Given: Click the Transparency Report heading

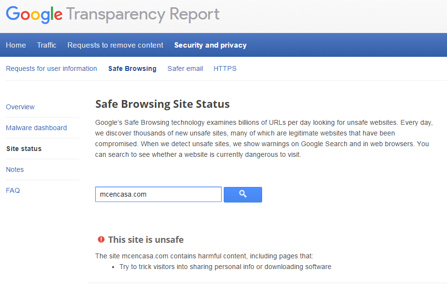Looking at the screenshot, I should 144,15.
